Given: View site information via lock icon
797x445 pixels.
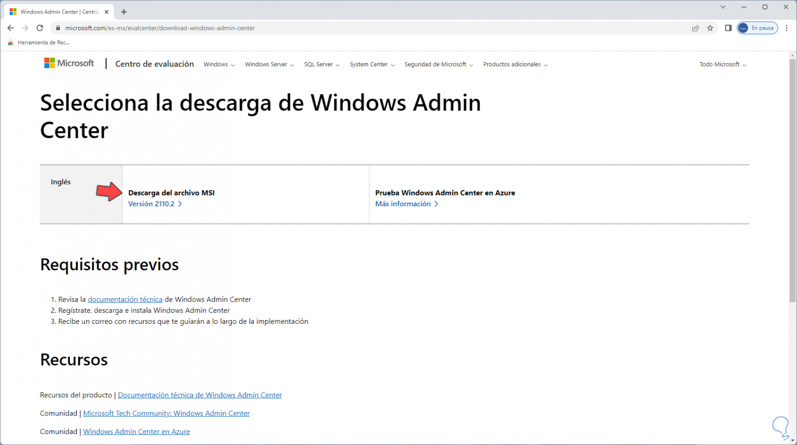Looking at the screenshot, I should click(x=58, y=28).
